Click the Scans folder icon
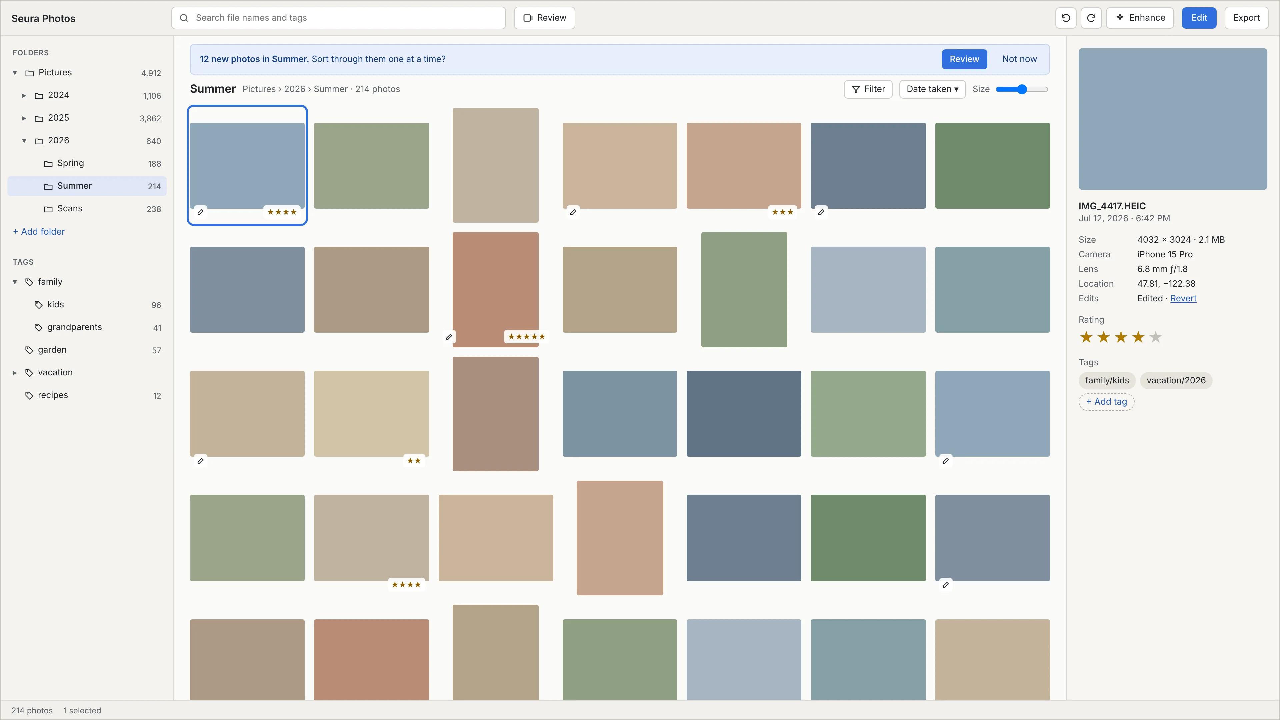The height and width of the screenshot is (720, 1280). (48, 209)
